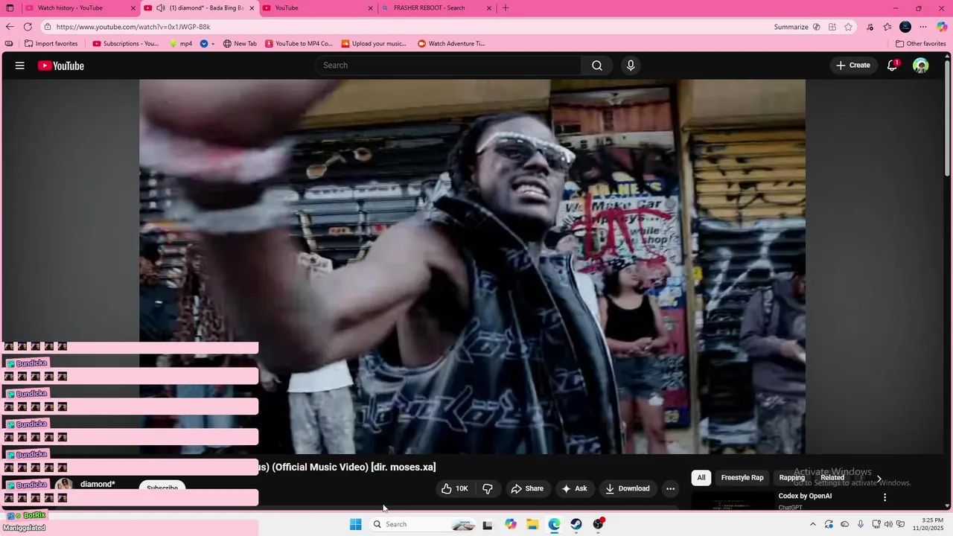Open New Tab bookmark
This screenshot has height=536, width=953.
point(240,43)
